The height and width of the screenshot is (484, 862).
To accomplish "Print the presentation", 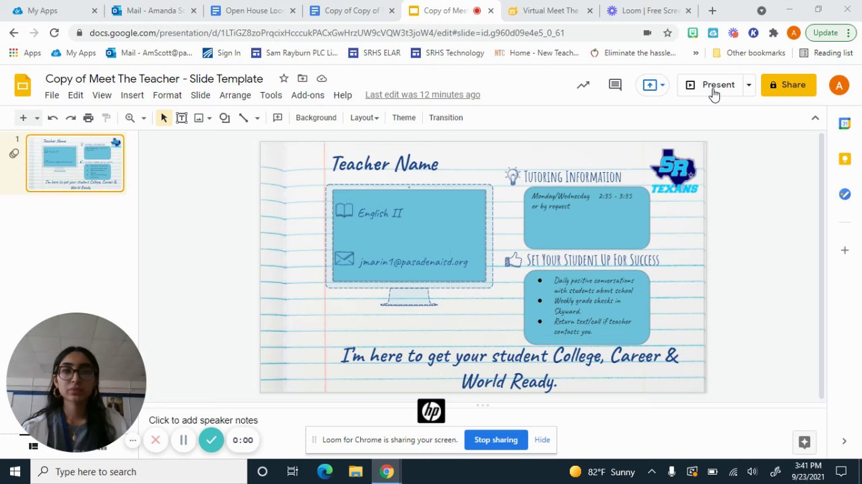I will pyautogui.click(x=88, y=118).
